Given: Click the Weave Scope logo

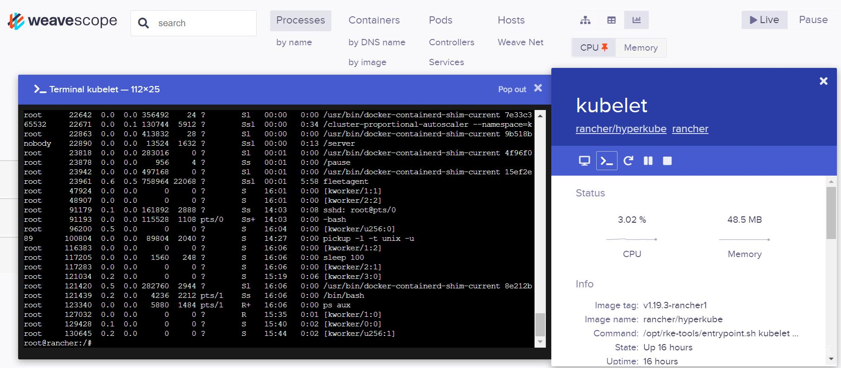Looking at the screenshot, I should (63, 21).
